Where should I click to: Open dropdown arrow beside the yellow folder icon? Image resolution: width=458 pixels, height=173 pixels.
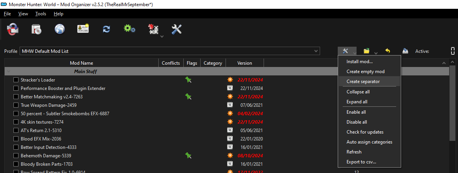coord(376,53)
